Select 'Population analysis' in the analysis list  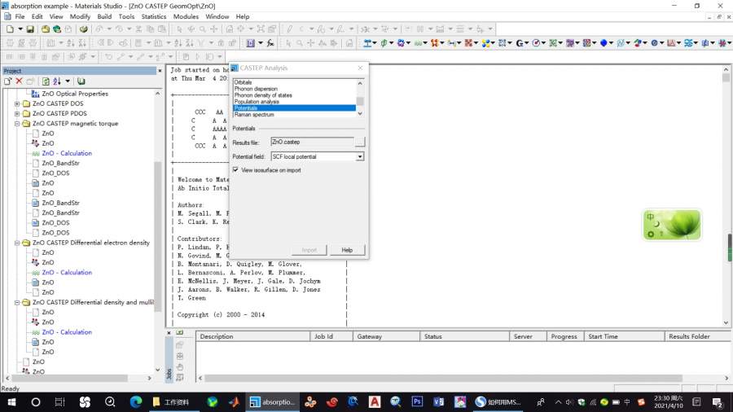pyautogui.click(x=257, y=102)
